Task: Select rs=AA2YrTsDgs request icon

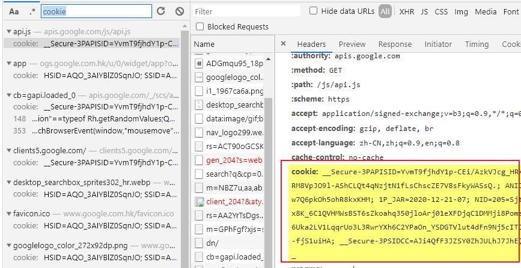Action: coord(199,216)
